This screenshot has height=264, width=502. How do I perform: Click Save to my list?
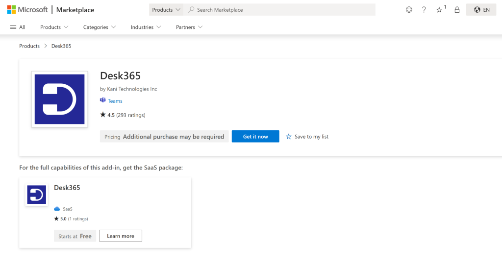coord(307,137)
